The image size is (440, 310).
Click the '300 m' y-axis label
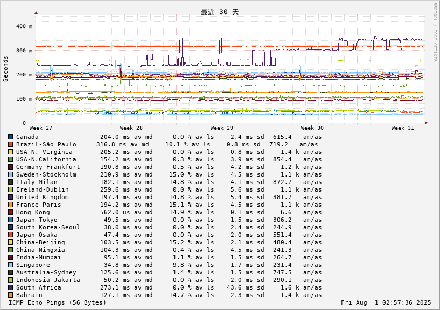coord(24,51)
